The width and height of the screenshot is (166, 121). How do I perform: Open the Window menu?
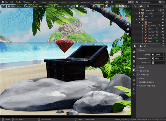coord(27,2)
